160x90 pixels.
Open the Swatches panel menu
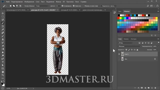point(158,11)
